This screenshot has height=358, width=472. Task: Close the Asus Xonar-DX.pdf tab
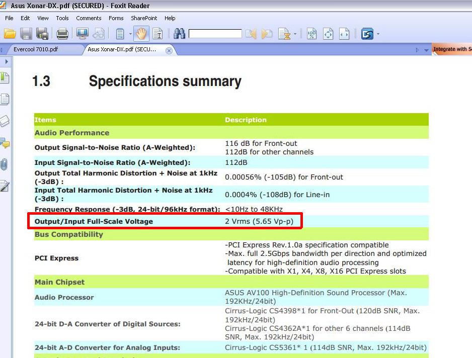tap(169, 50)
